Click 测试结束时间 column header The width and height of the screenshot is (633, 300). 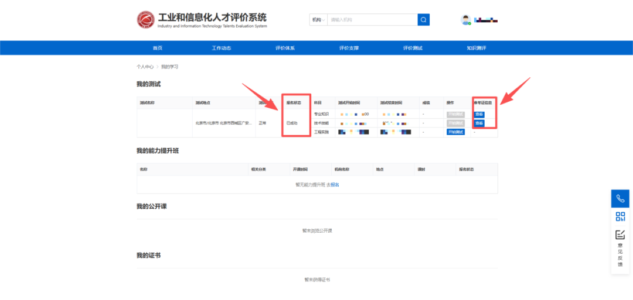(391, 103)
